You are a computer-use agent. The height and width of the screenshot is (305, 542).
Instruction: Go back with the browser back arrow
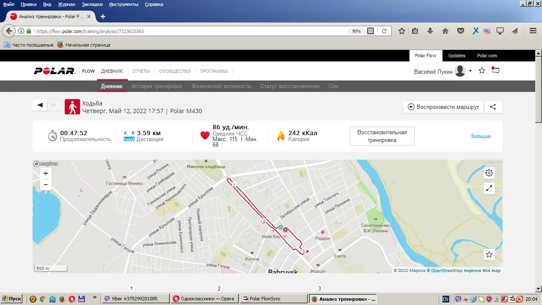pos(9,31)
